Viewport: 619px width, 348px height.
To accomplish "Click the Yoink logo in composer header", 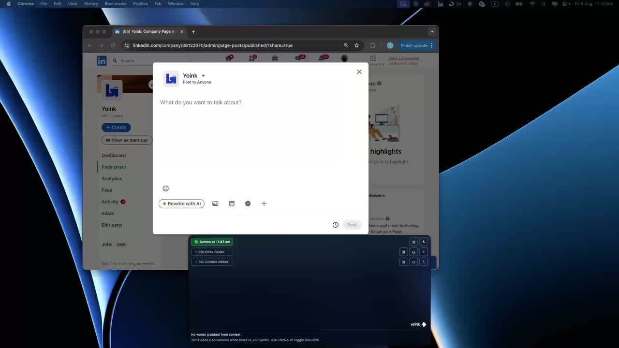I will (x=171, y=78).
